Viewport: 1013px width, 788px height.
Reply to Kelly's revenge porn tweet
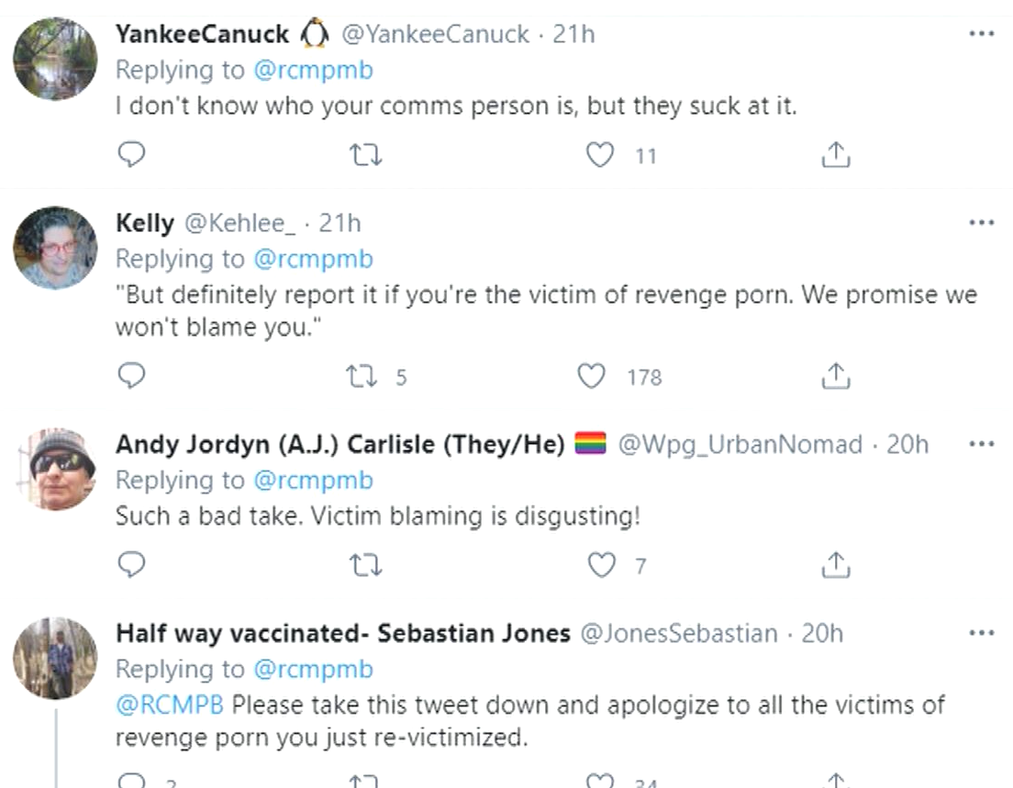tap(132, 375)
